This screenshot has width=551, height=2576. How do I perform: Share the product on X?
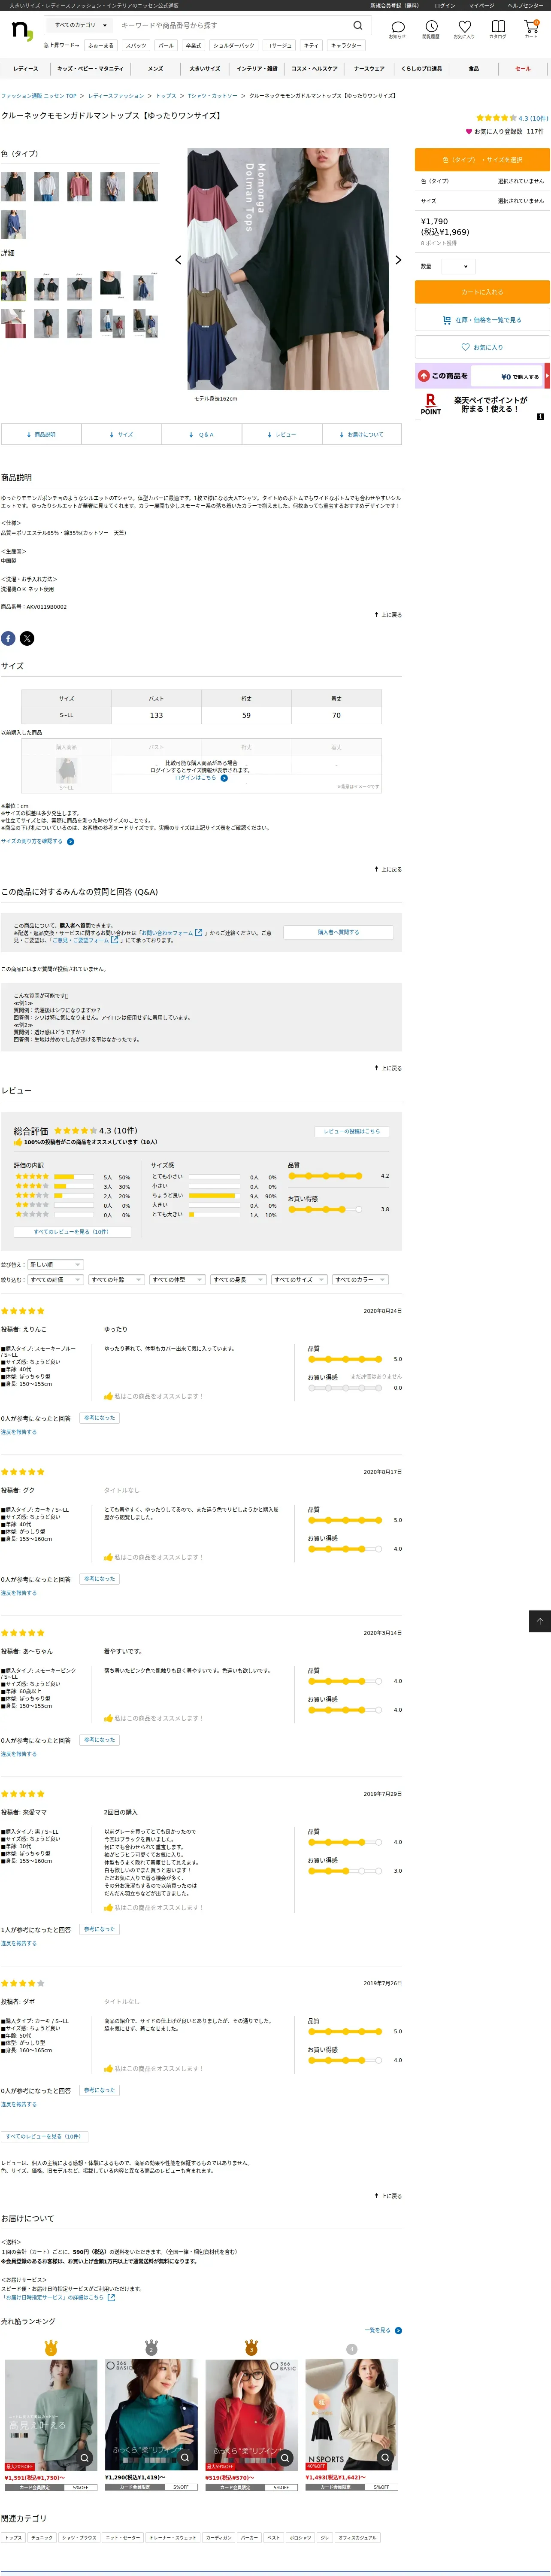[27, 638]
